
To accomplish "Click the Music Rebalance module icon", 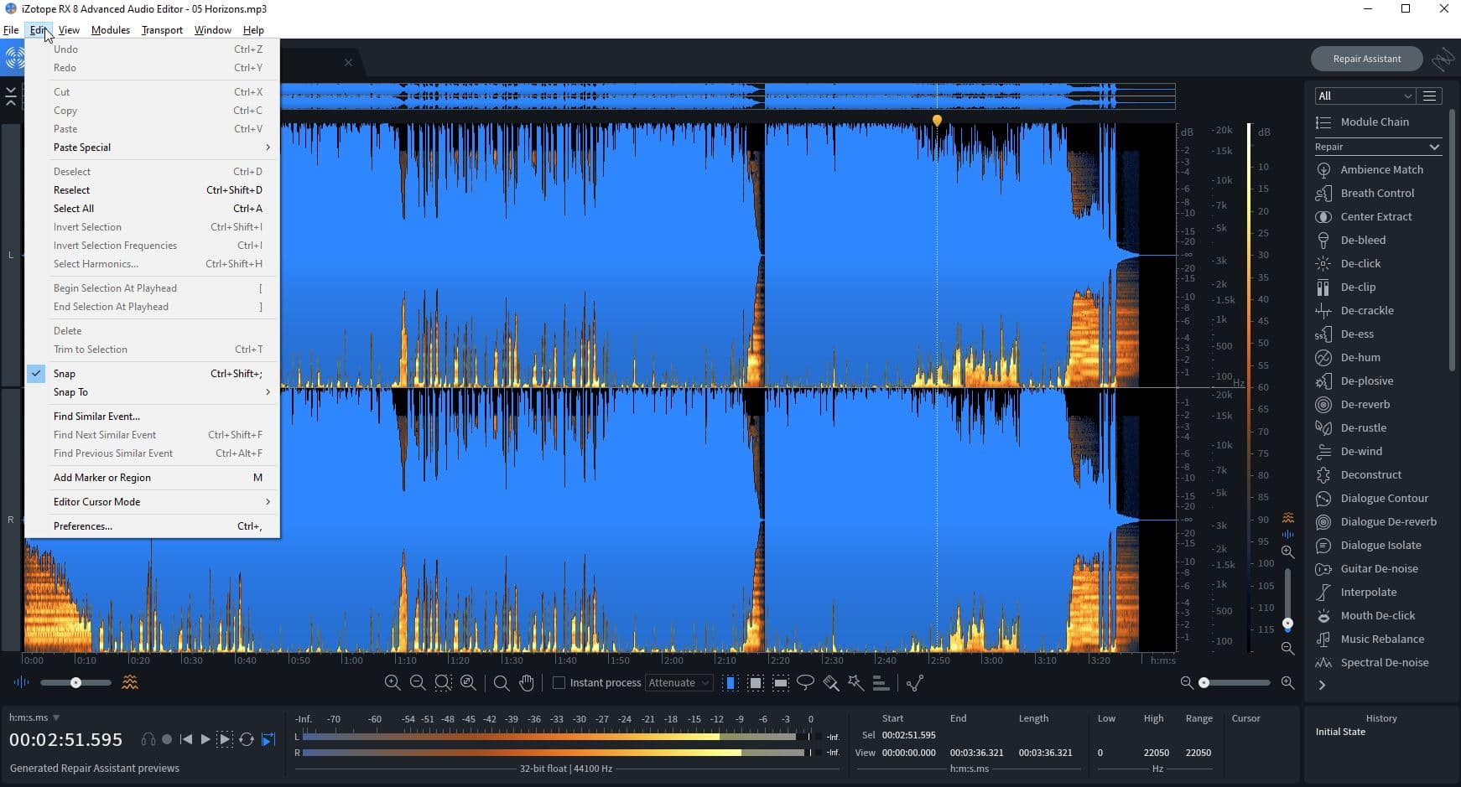I will coord(1323,639).
